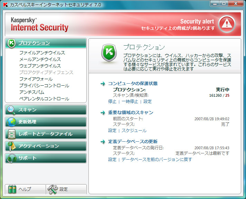The height and width of the screenshot is (199, 246).
Task: Click the last start time 2007/08/28 19:49:02
Action: (212, 119)
